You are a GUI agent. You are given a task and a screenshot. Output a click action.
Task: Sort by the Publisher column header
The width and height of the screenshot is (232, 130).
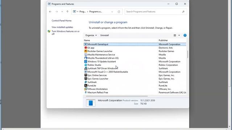pyautogui.click(x=163, y=40)
